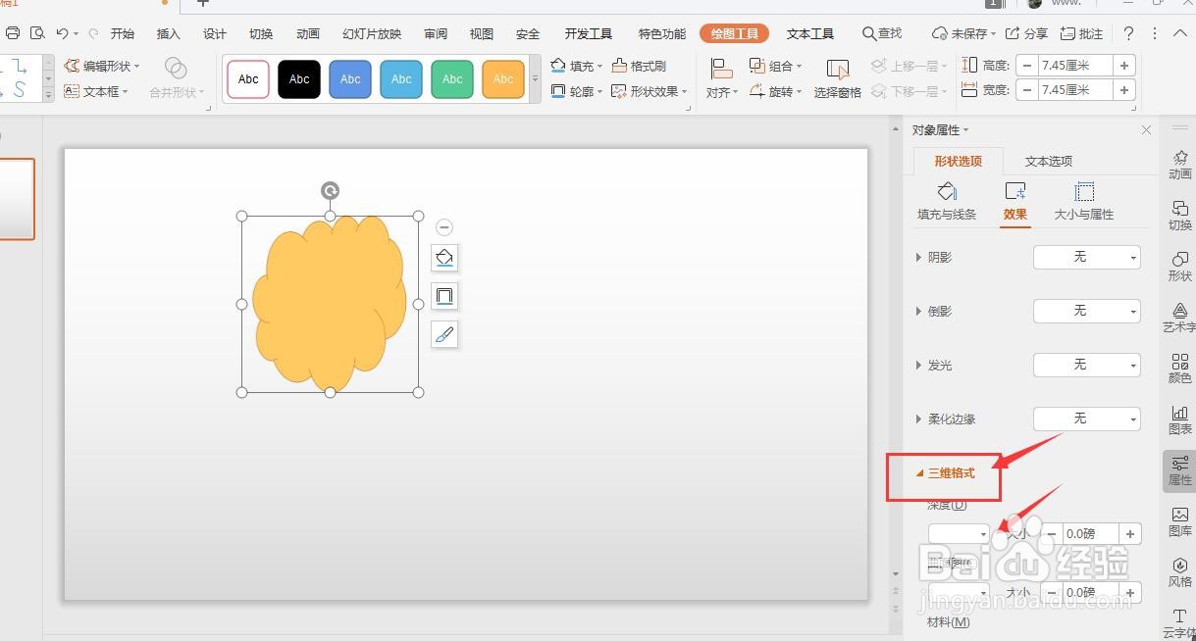Open the 图库 sidebar icon
Image resolution: width=1196 pixels, height=641 pixels.
point(1180,521)
